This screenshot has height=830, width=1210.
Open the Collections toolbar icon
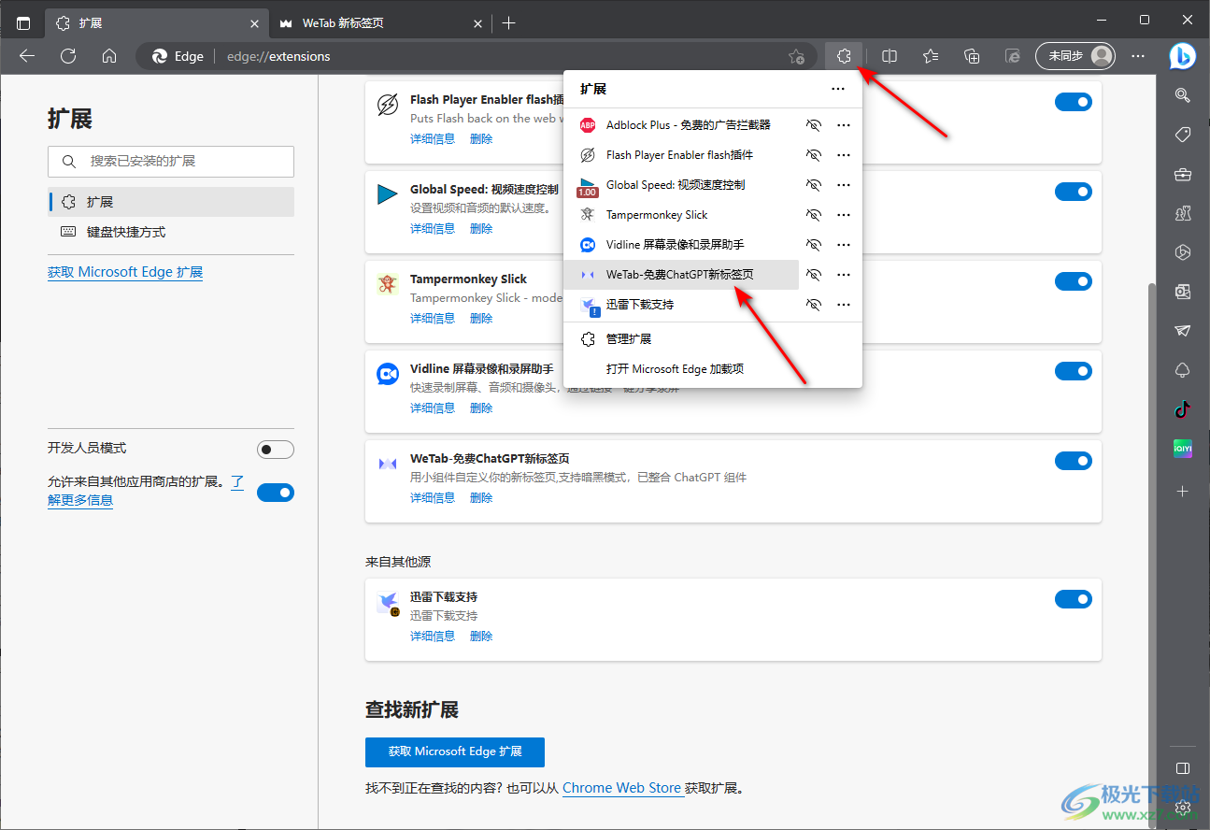coord(972,56)
